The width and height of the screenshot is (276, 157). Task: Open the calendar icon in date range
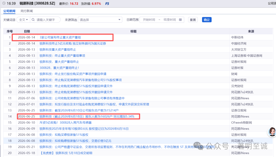180,20
